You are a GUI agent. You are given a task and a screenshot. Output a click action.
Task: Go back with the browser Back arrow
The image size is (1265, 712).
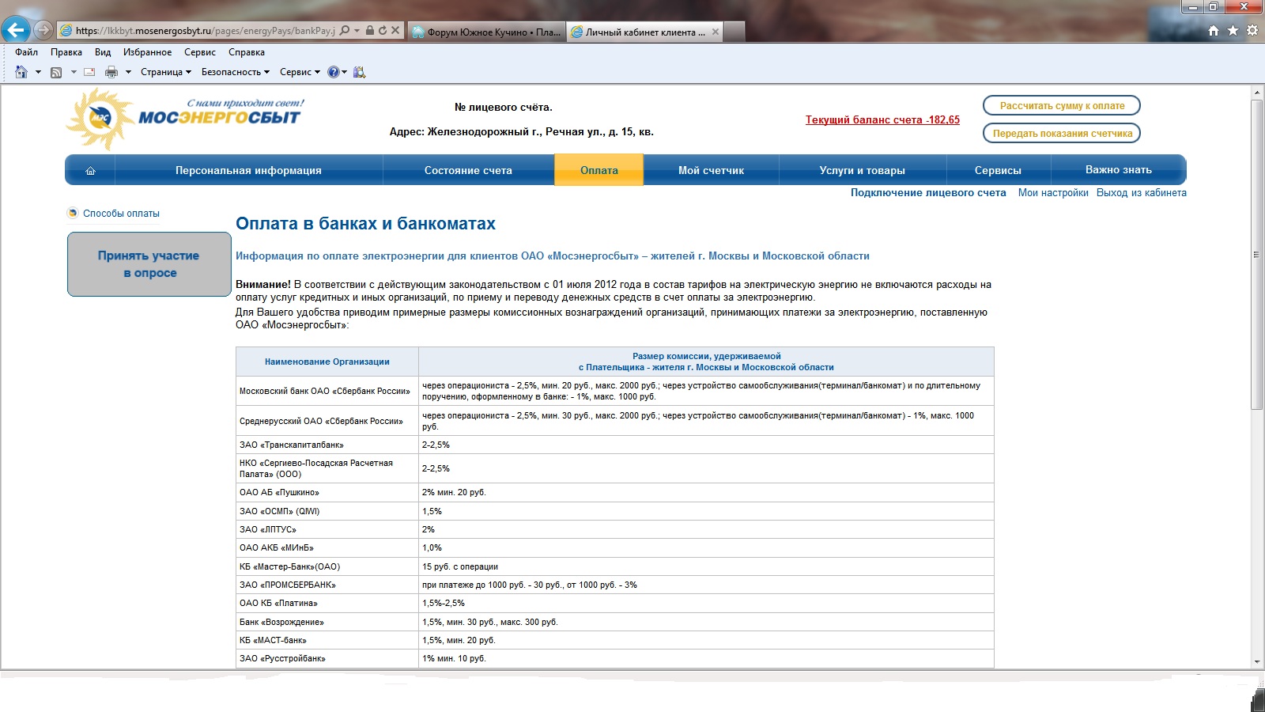tap(16, 30)
